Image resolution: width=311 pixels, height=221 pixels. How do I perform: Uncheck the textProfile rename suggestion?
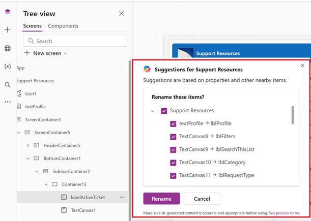173,123
